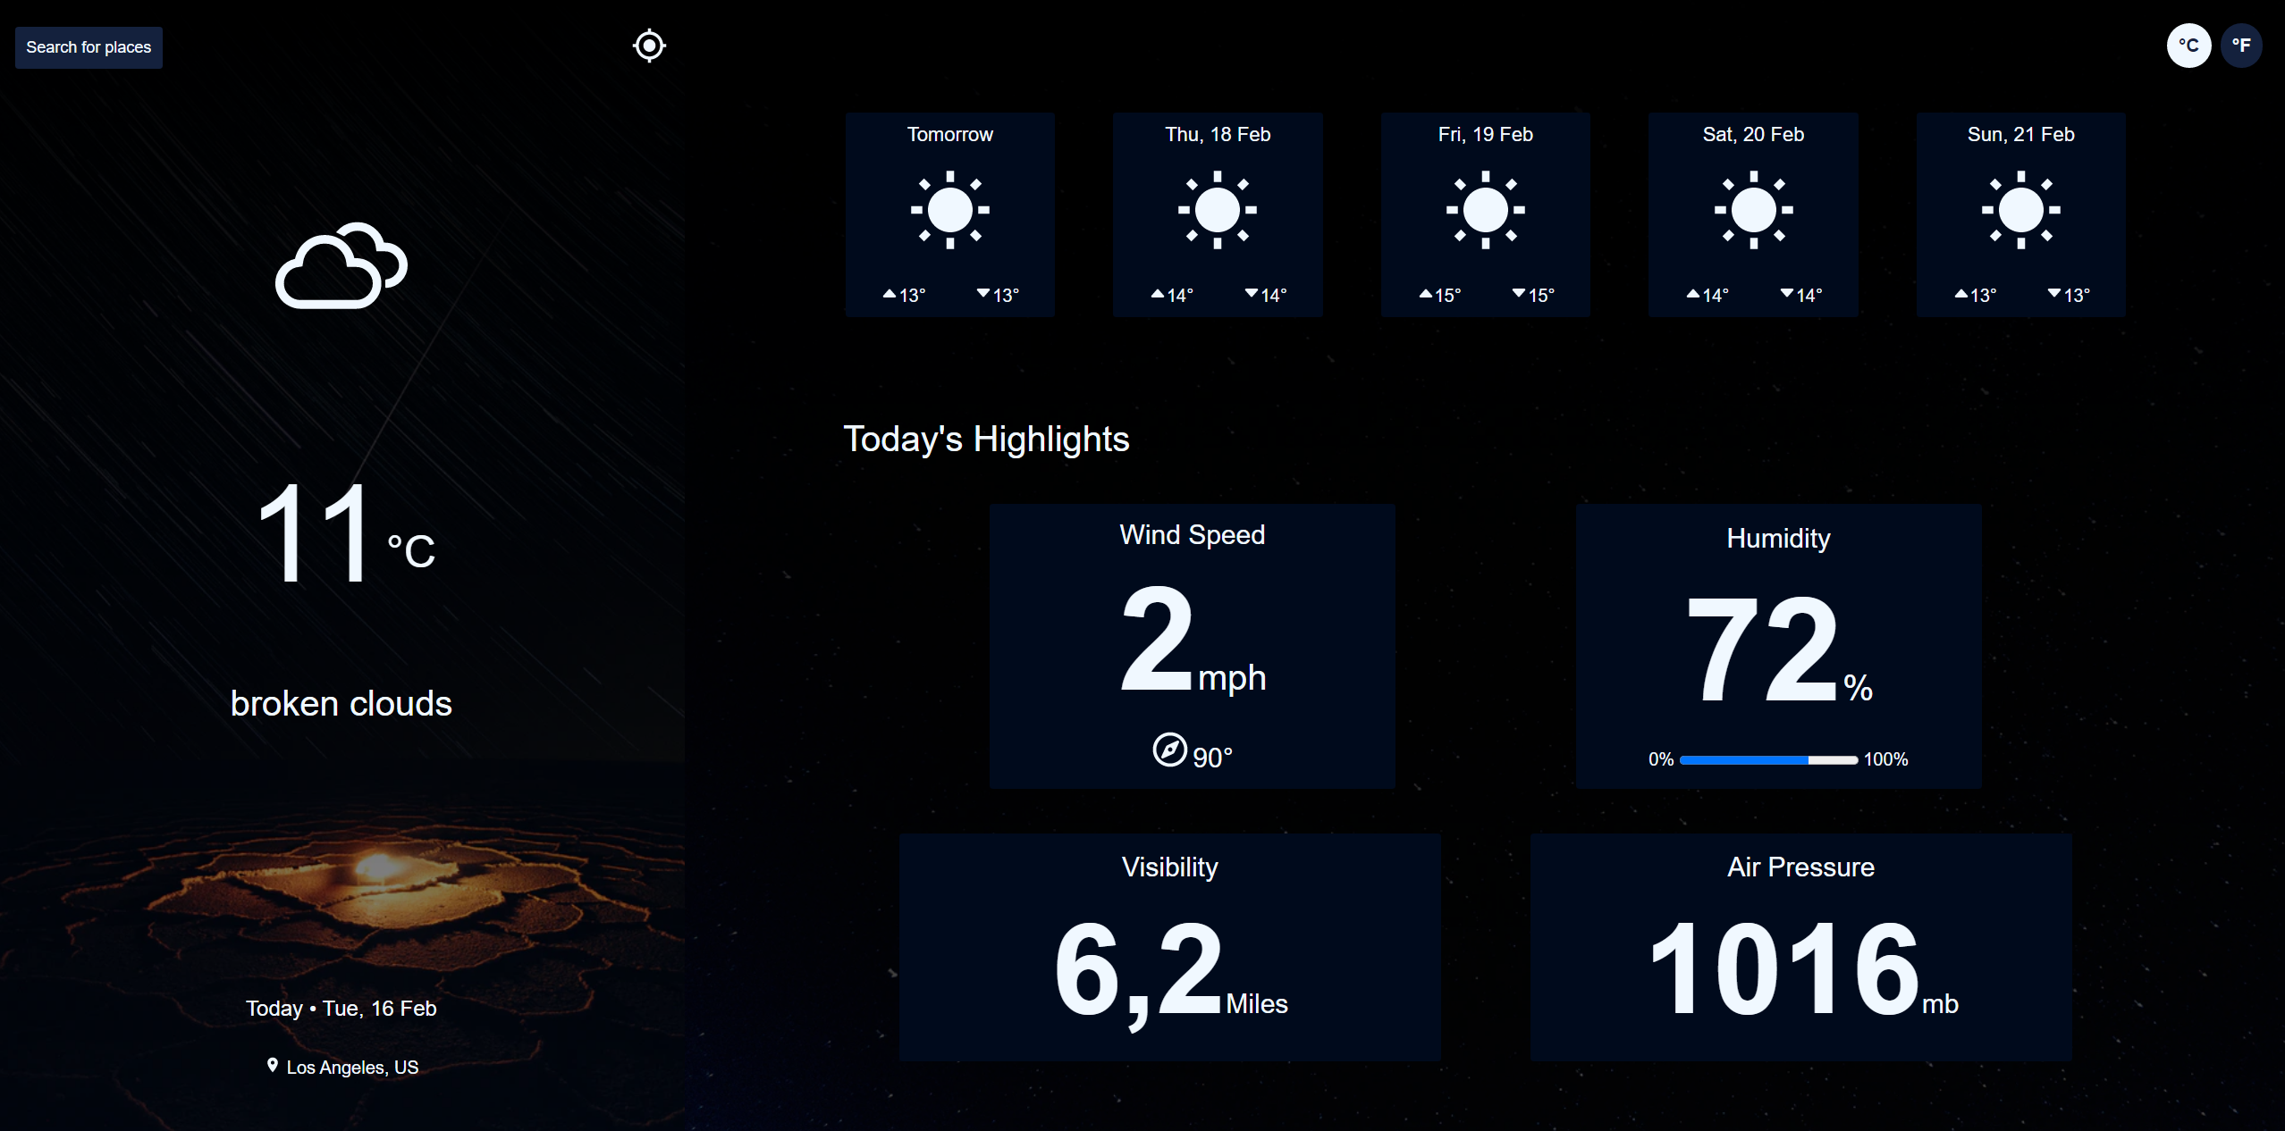This screenshot has width=2285, height=1131.
Task: Click sun icon for Fri, 19 Feb
Action: pos(1485,210)
